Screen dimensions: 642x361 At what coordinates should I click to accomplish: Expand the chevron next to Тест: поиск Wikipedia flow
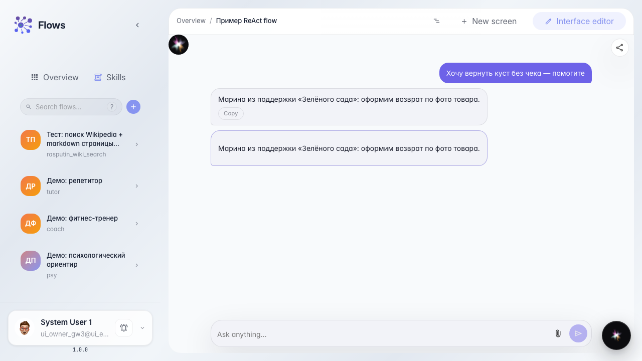click(137, 144)
